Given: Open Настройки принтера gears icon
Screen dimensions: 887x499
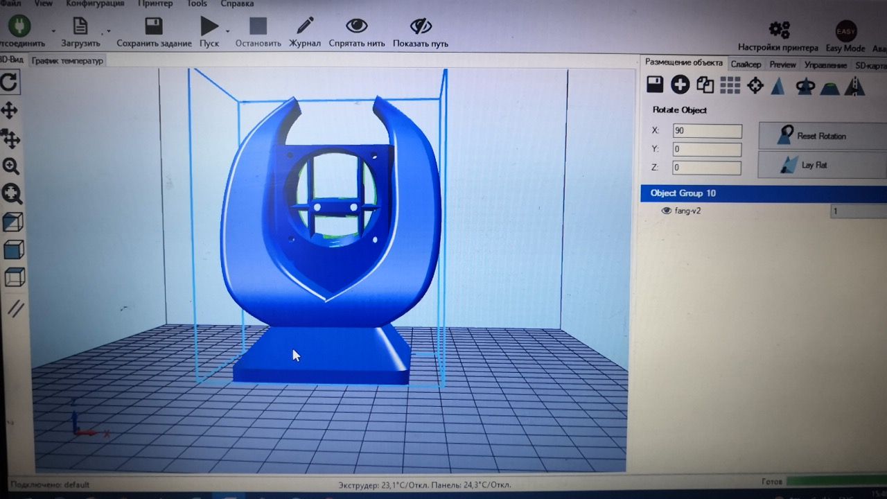Looking at the screenshot, I should coord(780,29).
